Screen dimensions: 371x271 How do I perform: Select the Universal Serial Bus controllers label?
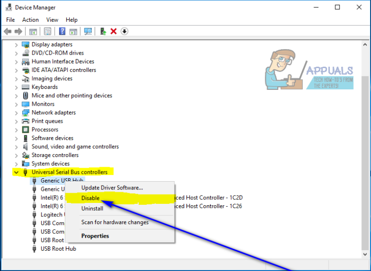click(x=70, y=172)
